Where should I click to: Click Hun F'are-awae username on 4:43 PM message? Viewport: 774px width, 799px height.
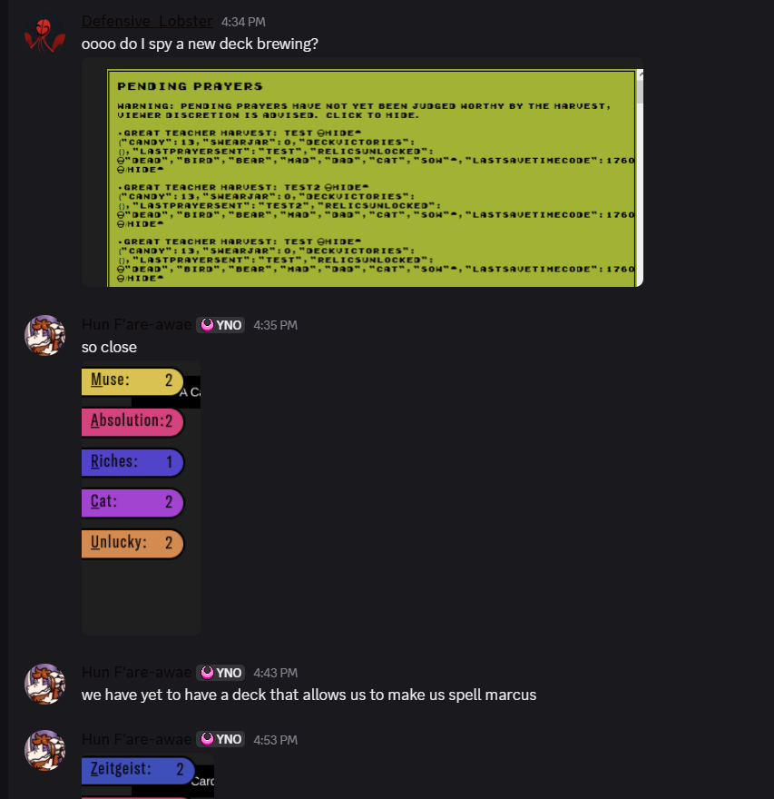[x=137, y=673]
